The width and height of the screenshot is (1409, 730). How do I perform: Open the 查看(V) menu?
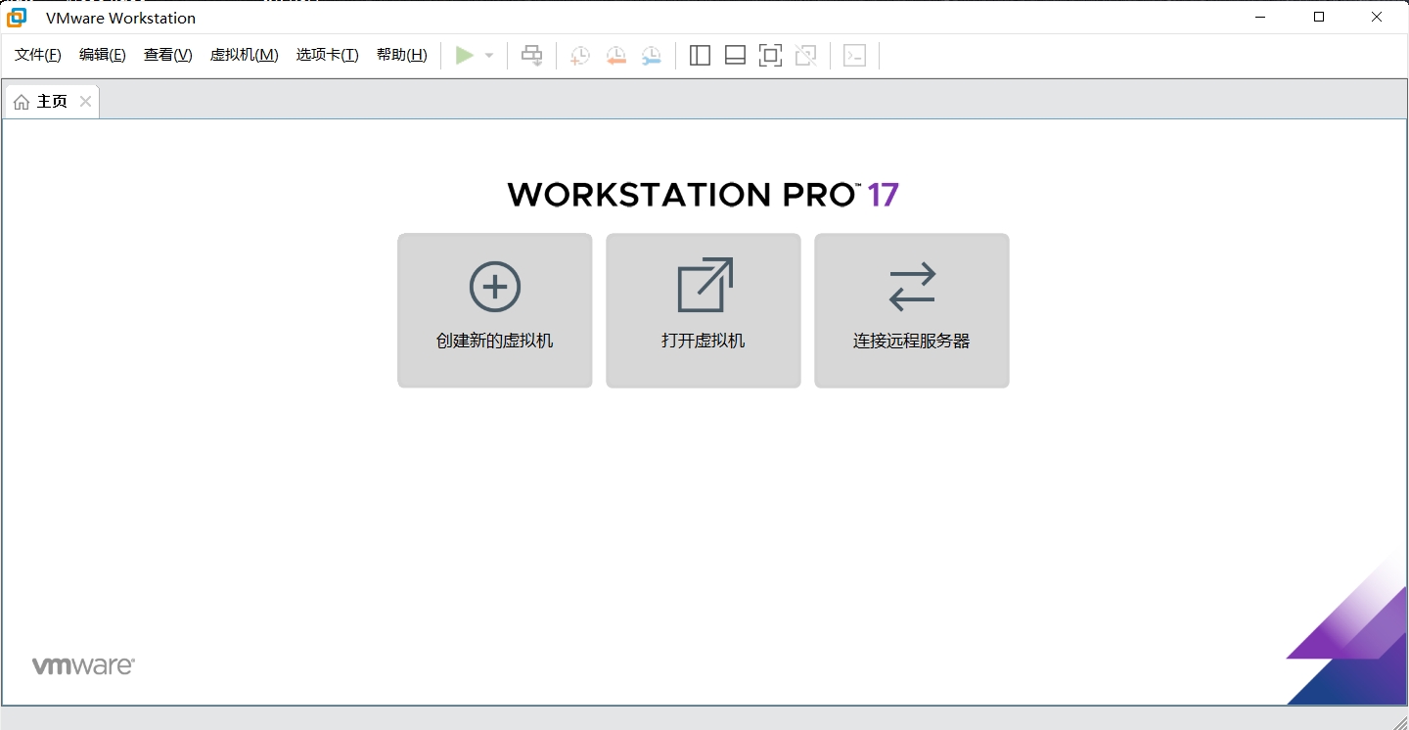pos(168,55)
